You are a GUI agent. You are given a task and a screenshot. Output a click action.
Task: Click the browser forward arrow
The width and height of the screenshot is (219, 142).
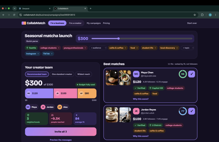click(x=9, y=15)
